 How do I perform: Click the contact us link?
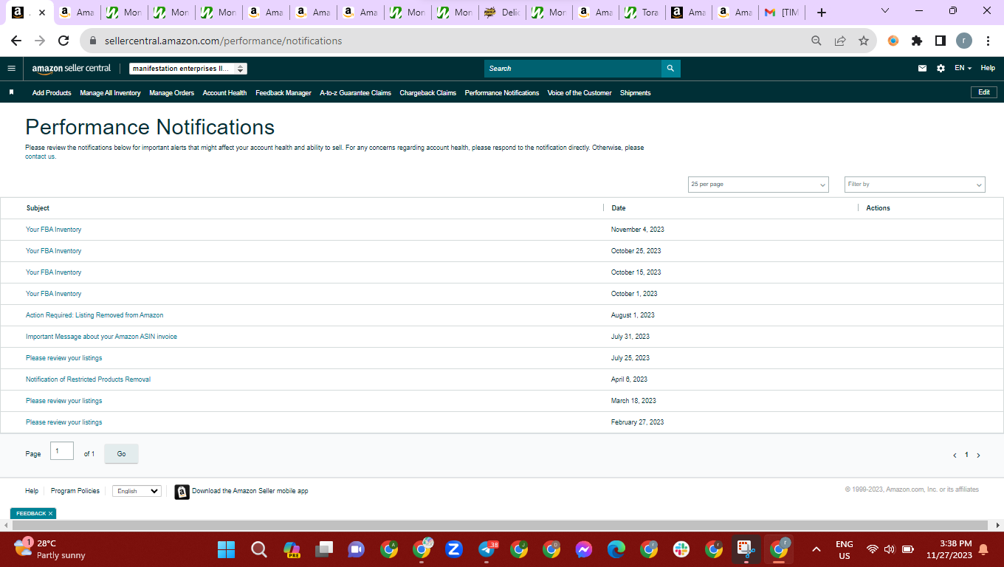pos(40,157)
